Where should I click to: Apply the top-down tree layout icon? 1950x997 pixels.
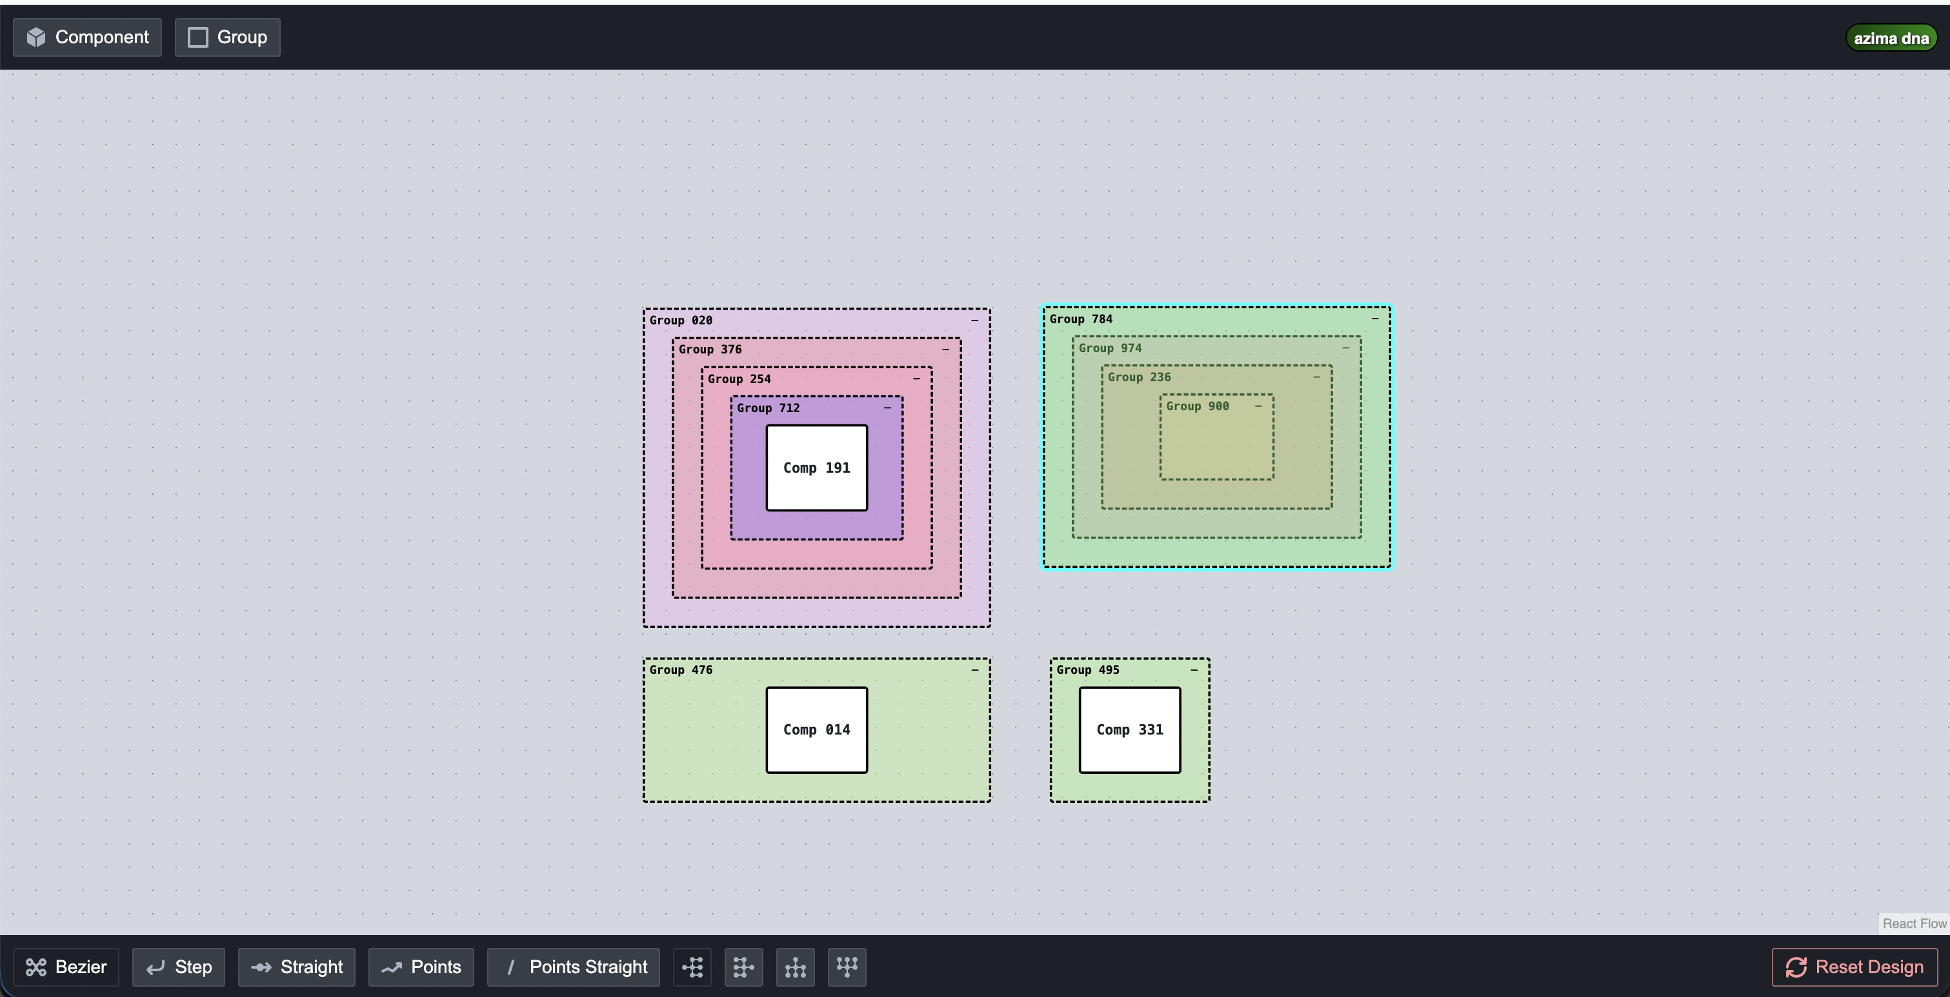[x=795, y=967]
